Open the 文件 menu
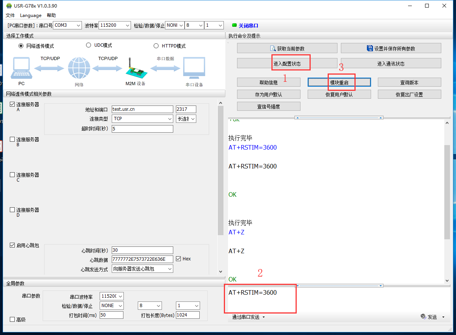 (x=10, y=15)
